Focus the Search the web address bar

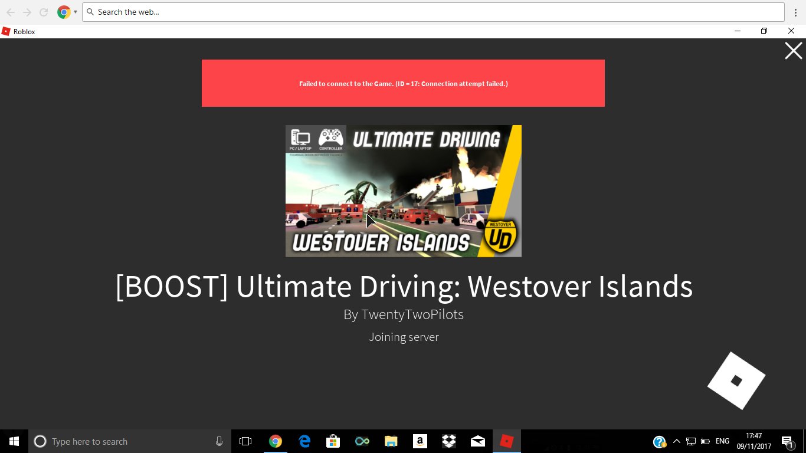pos(433,12)
